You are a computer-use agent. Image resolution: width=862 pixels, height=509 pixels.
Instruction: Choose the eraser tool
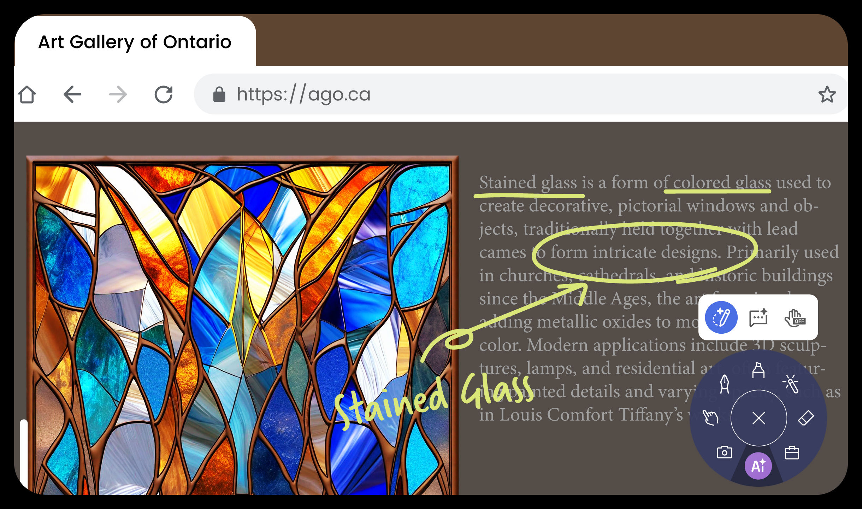pos(806,418)
